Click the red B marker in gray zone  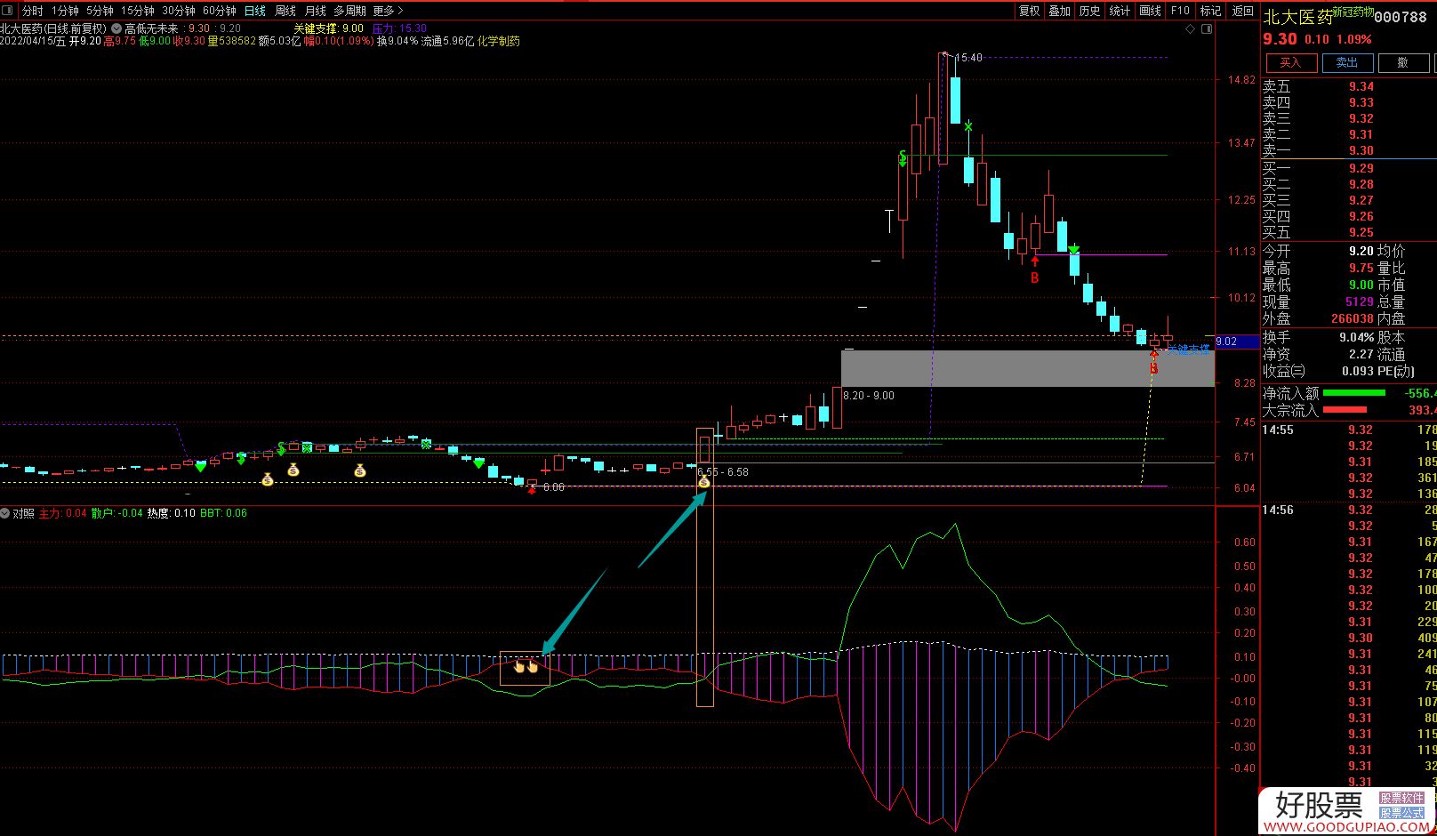pos(1154,368)
